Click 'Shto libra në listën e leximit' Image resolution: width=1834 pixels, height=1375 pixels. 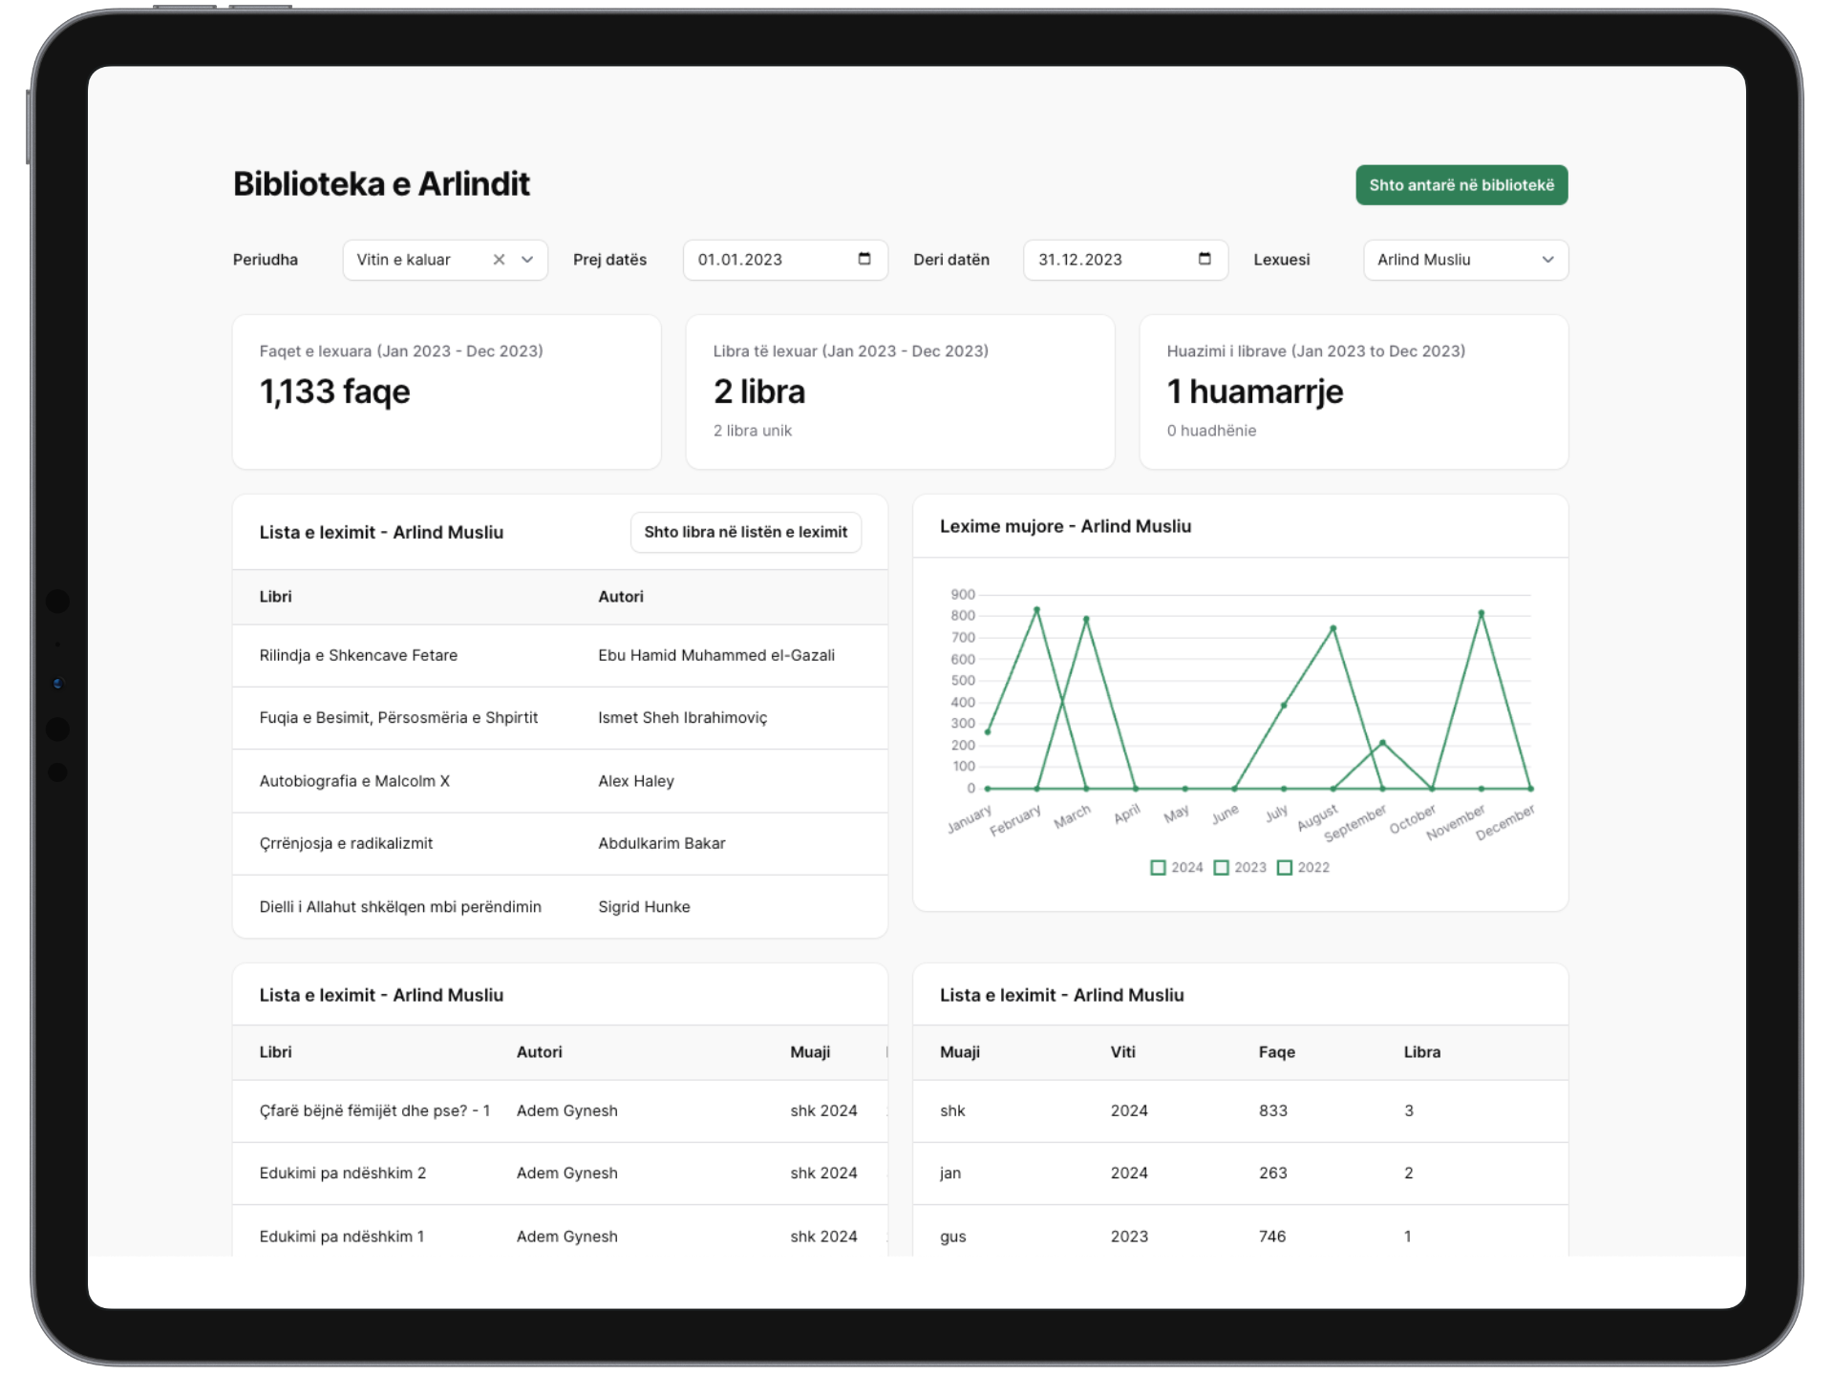click(745, 532)
